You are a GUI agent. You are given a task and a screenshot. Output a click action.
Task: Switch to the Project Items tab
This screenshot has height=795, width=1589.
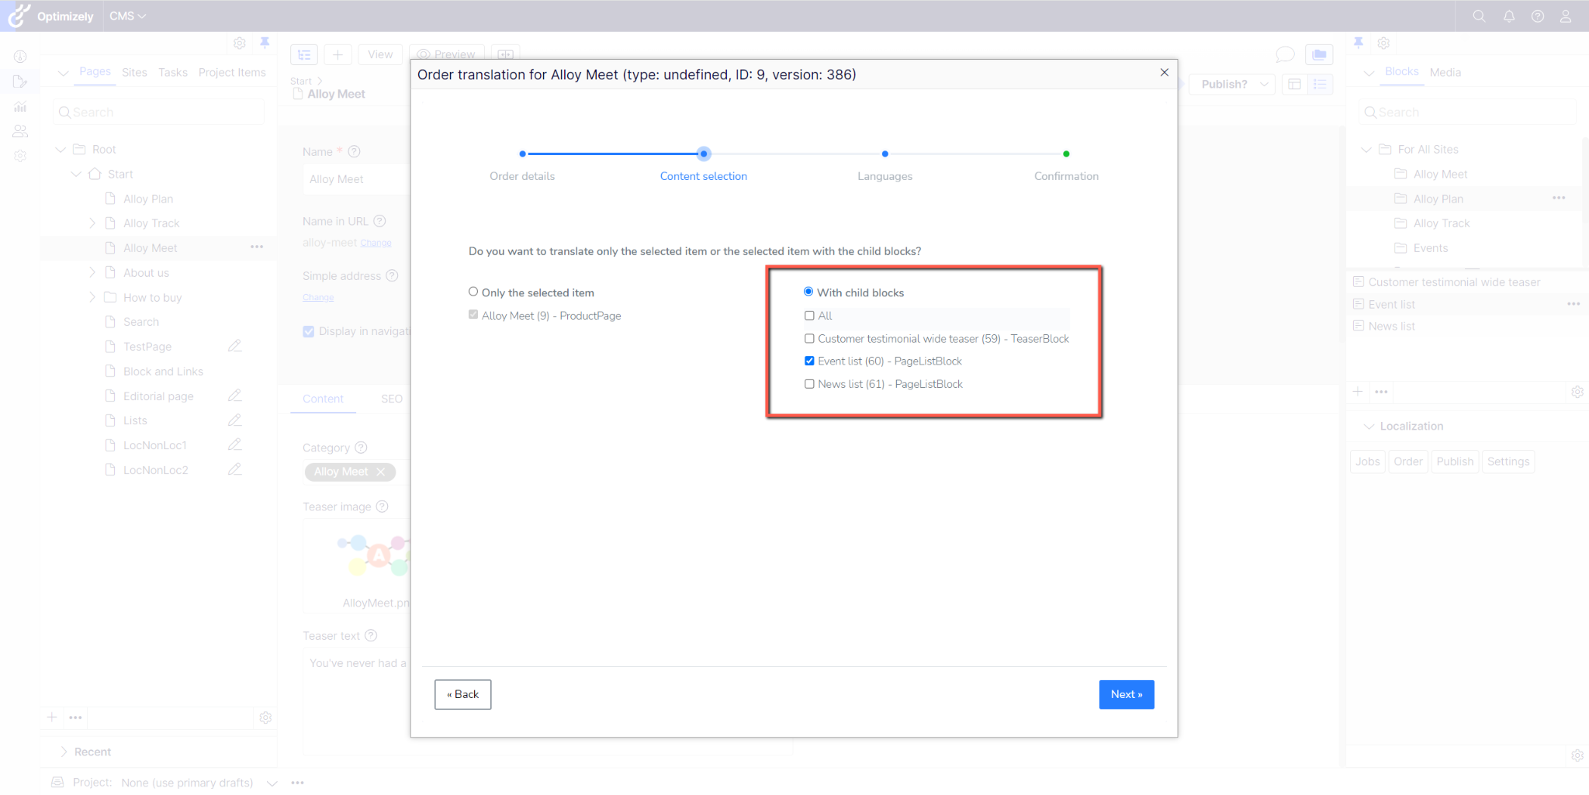(232, 72)
